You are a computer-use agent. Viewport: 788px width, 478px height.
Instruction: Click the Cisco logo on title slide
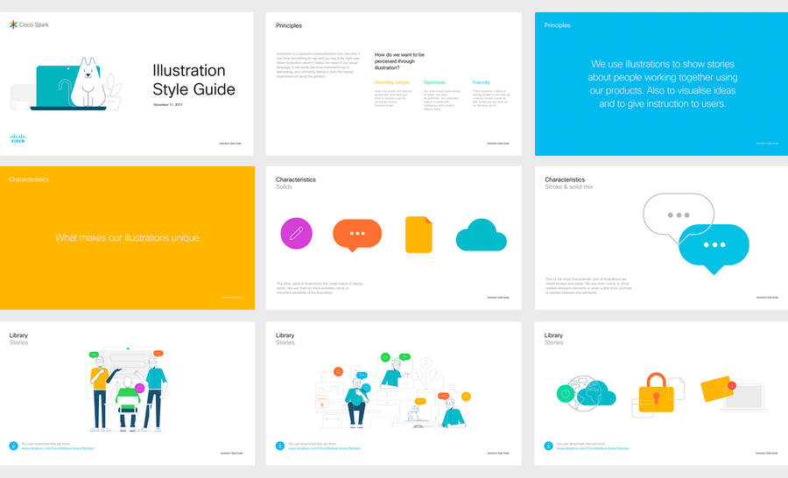pos(18,138)
